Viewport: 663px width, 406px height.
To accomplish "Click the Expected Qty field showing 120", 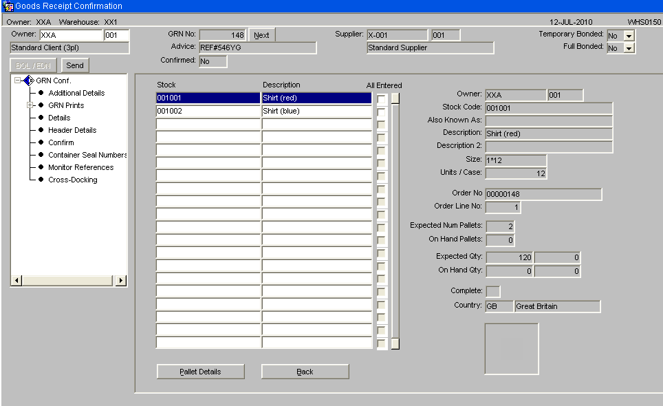I will (x=510, y=257).
